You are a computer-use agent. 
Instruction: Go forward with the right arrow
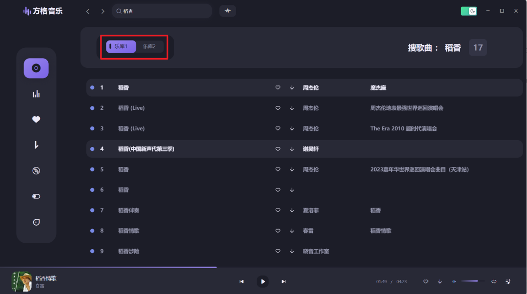102,11
